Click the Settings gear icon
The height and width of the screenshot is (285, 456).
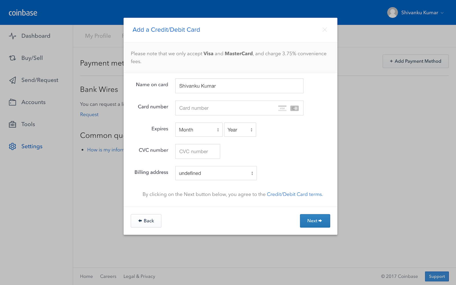click(x=12, y=146)
